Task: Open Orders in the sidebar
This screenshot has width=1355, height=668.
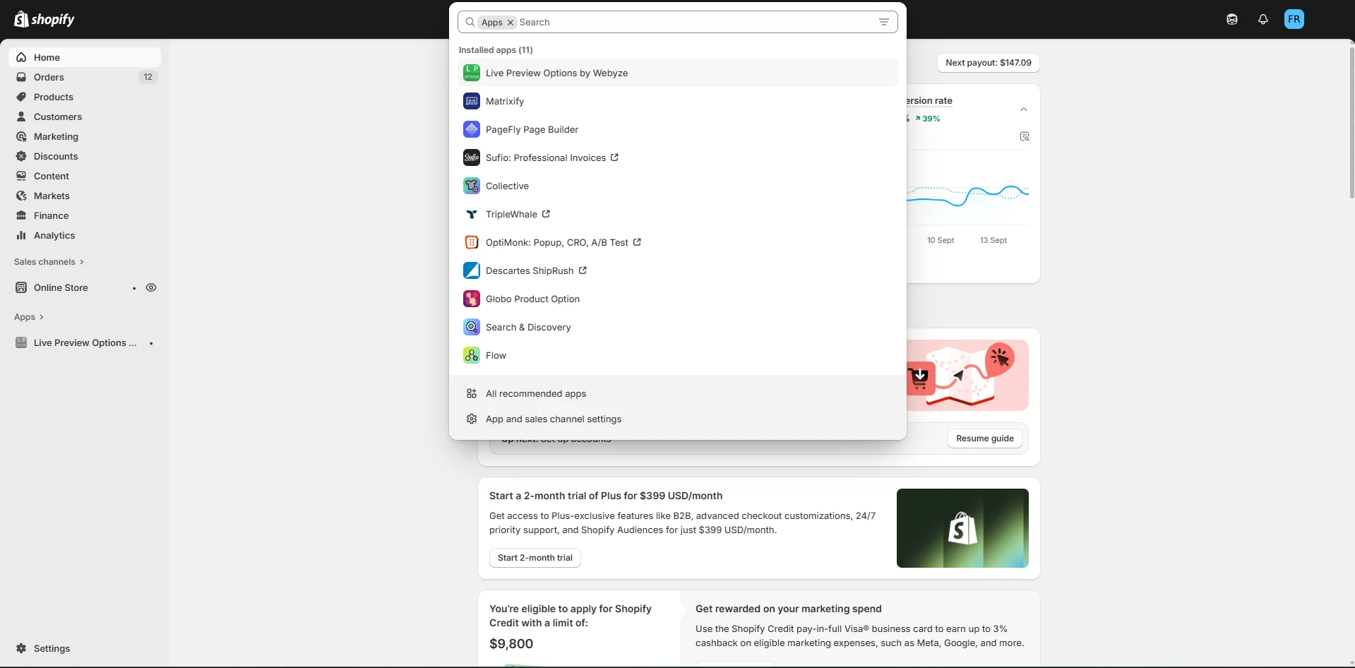Action: click(49, 77)
